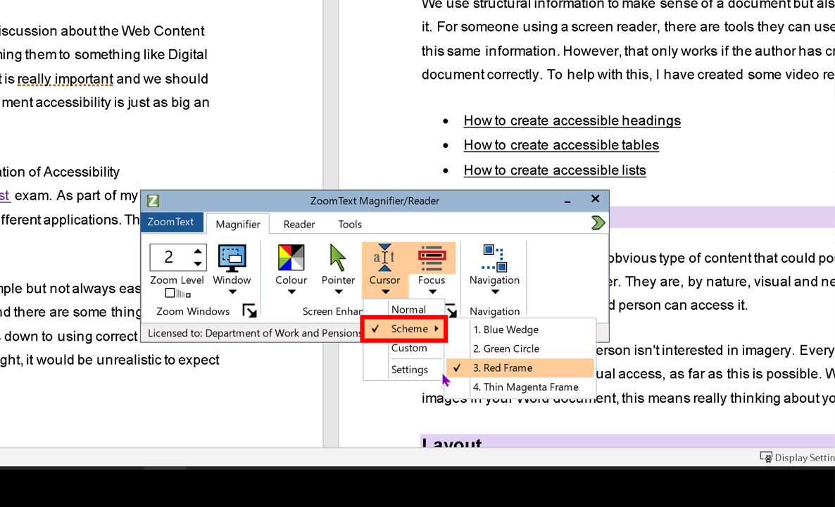Select the checked 3. Red Frame scheme
This screenshot has width=835, height=507.
coord(520,368)
